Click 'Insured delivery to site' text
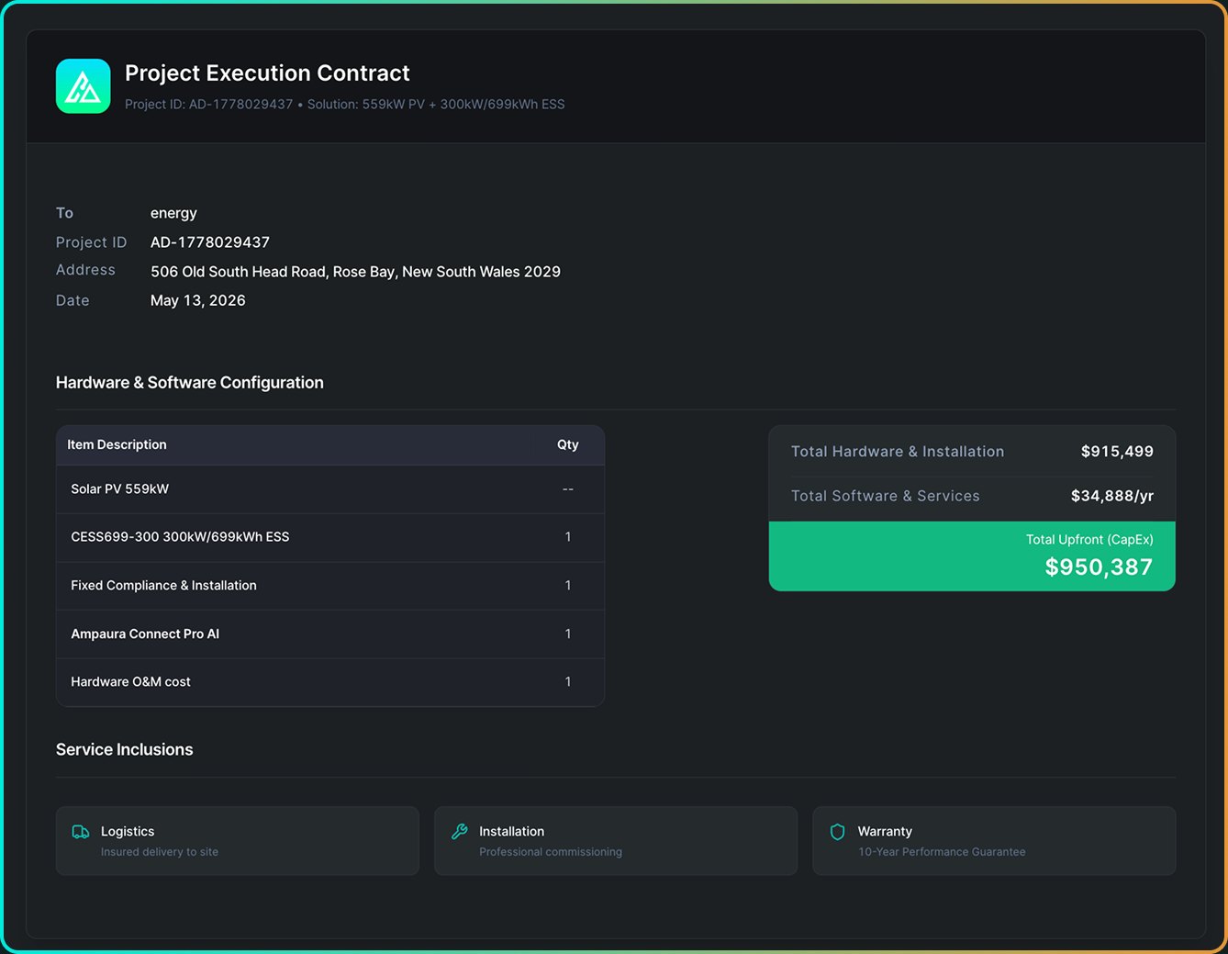The width and height of the screenshot is (1228, 954). 160,852
